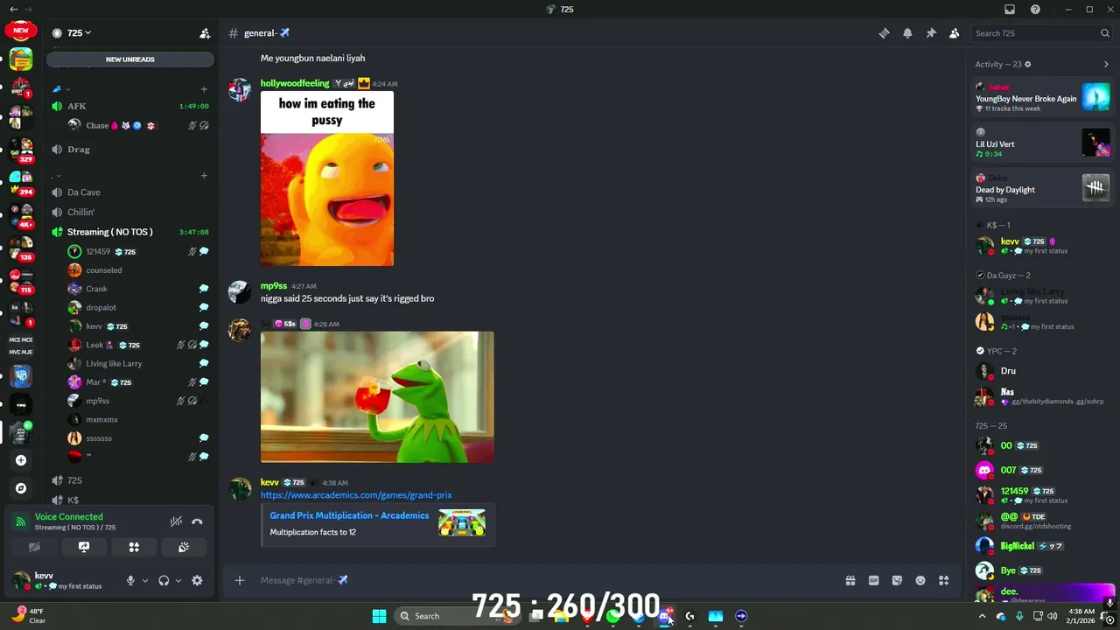The image size is (1120, 630).
Task: Toggle the member list icon
Action: (954, 33)
